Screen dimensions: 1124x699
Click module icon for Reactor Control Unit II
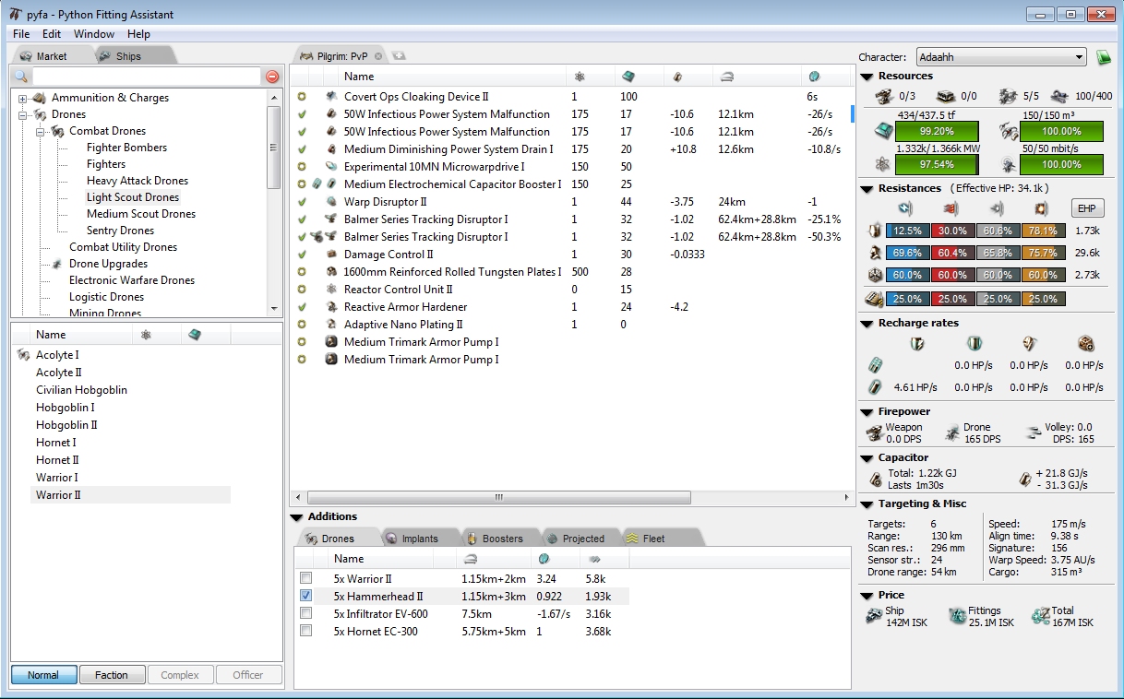(331, 290)
